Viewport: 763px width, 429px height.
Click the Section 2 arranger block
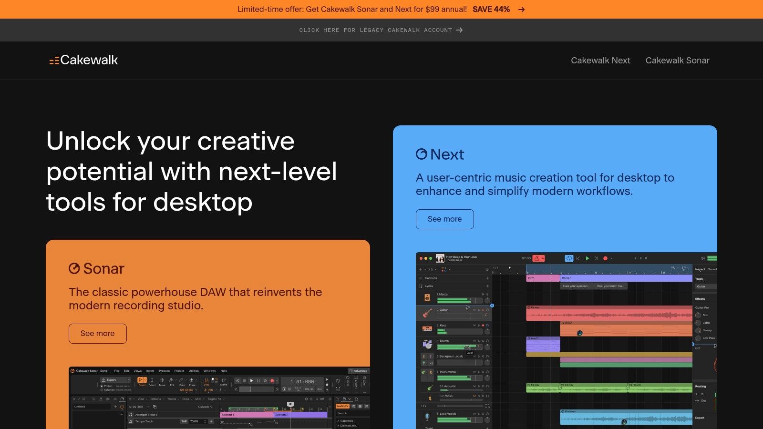[300, 415]
